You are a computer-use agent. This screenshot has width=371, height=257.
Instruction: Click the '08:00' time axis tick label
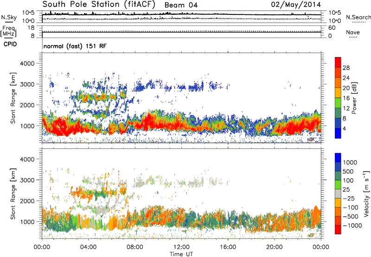tap(135, 247)
